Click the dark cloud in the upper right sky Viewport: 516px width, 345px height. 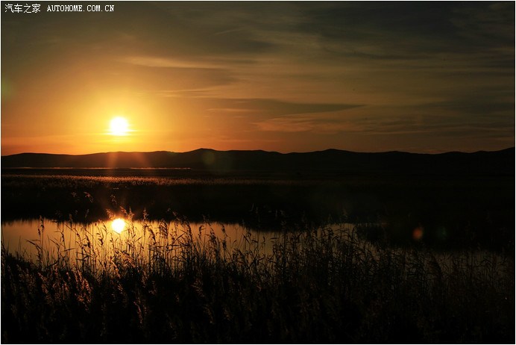point(418,30)
